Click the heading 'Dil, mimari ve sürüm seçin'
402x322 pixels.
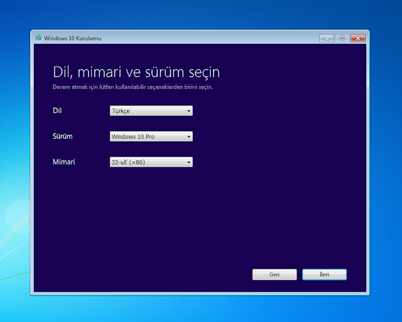[136, 72]
